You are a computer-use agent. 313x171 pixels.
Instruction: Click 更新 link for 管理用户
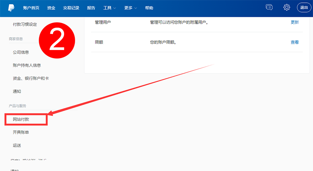[295, 22]
